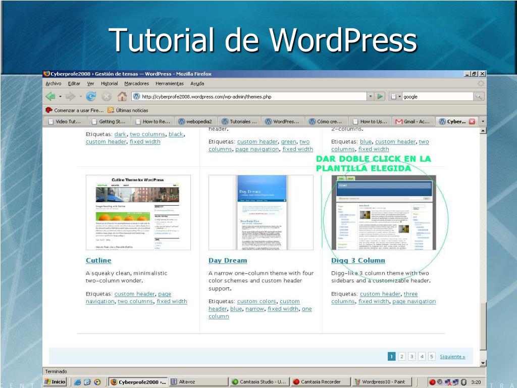The width and height of the screenshot is (517, 388).
Task: Open the Marcadores menu
Action: tap(136, 83)
